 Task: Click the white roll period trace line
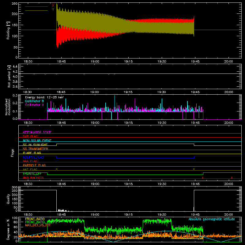tap(130, 73)
